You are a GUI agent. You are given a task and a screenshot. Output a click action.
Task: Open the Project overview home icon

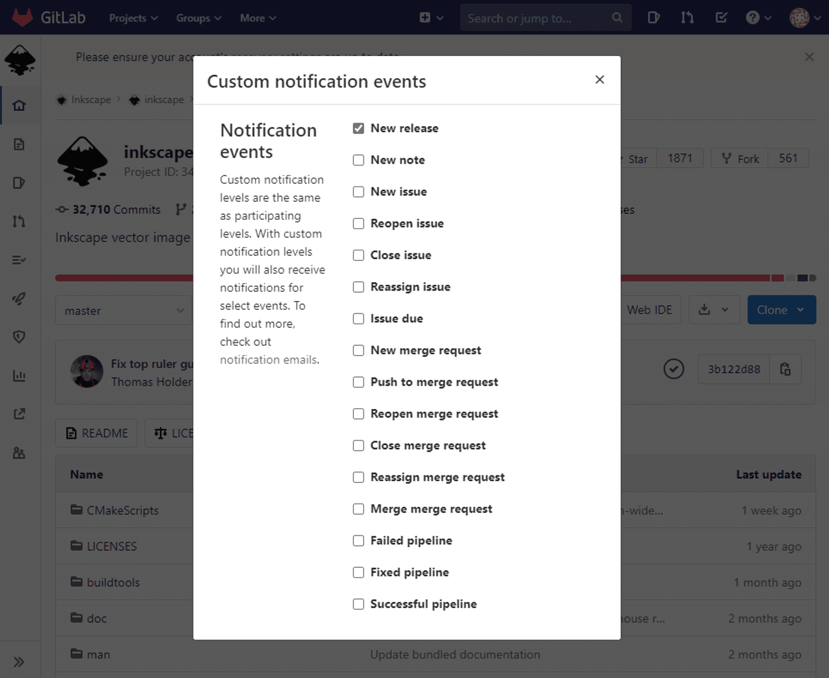(x=19, y=105)
